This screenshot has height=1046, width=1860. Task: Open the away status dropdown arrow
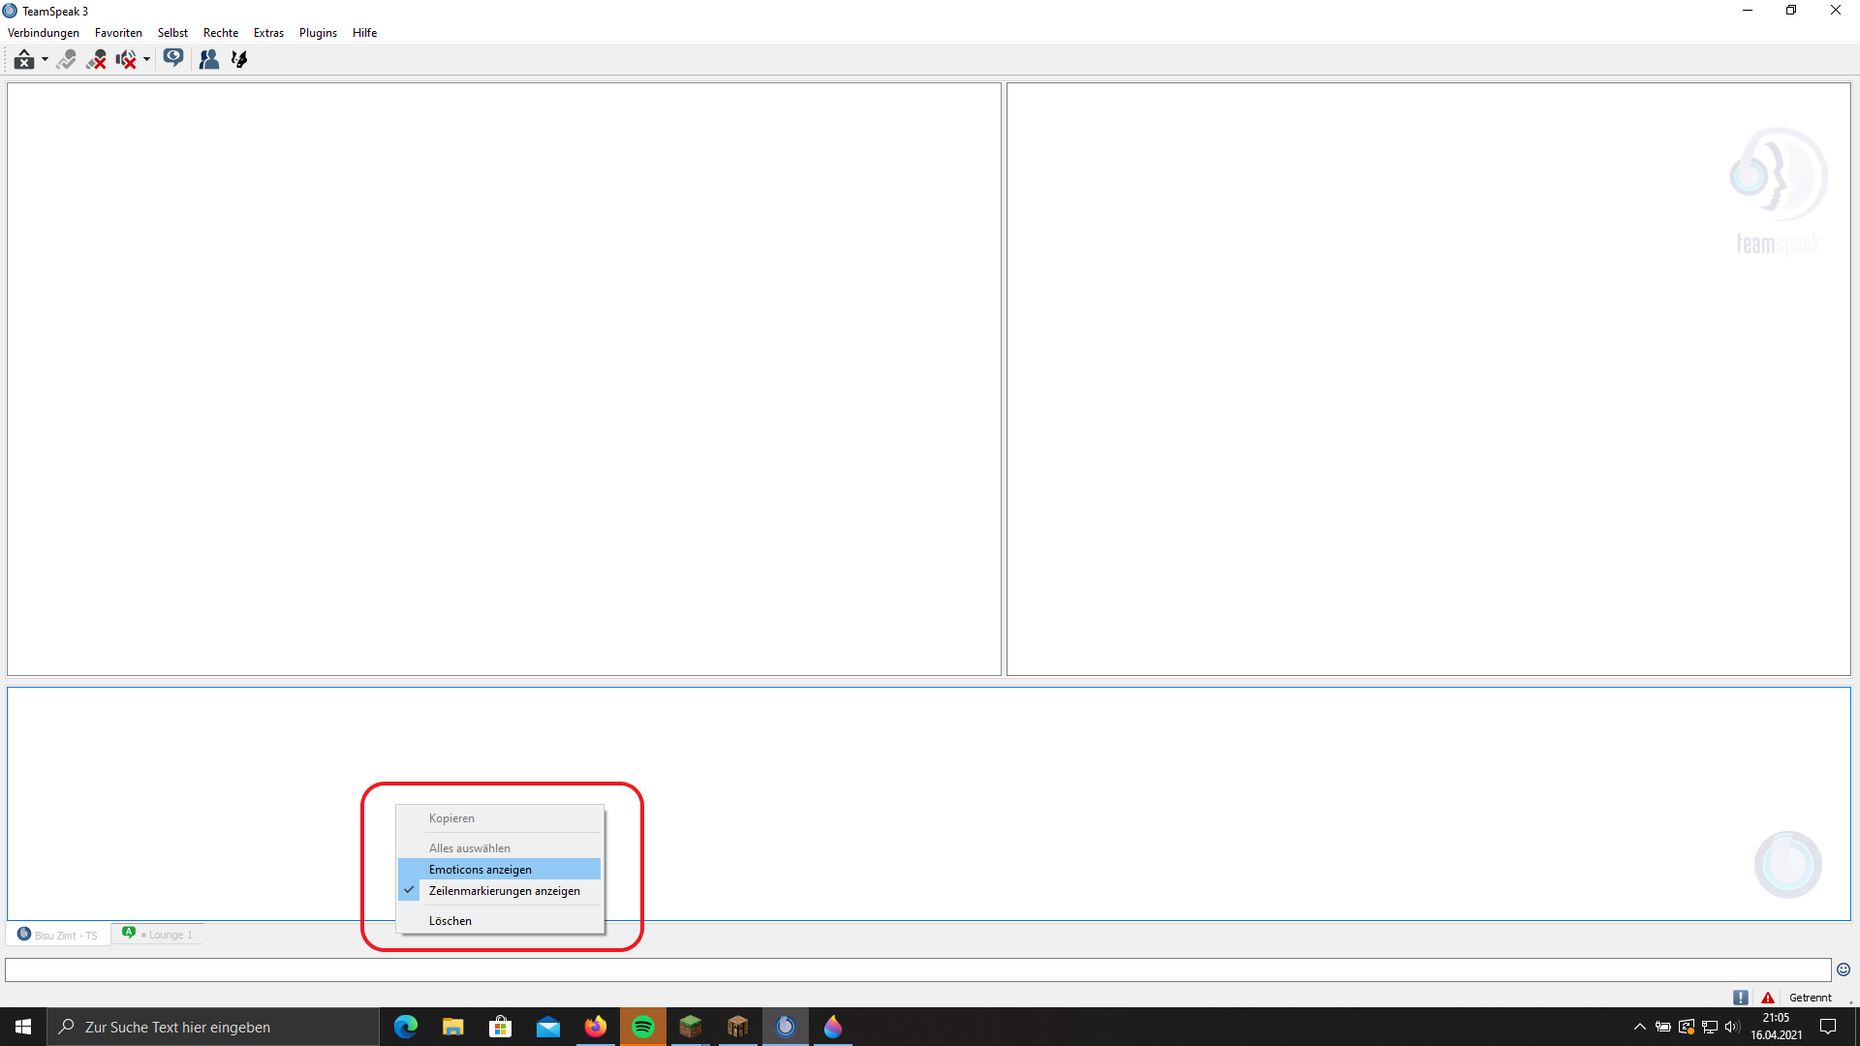tap(45, 60)
